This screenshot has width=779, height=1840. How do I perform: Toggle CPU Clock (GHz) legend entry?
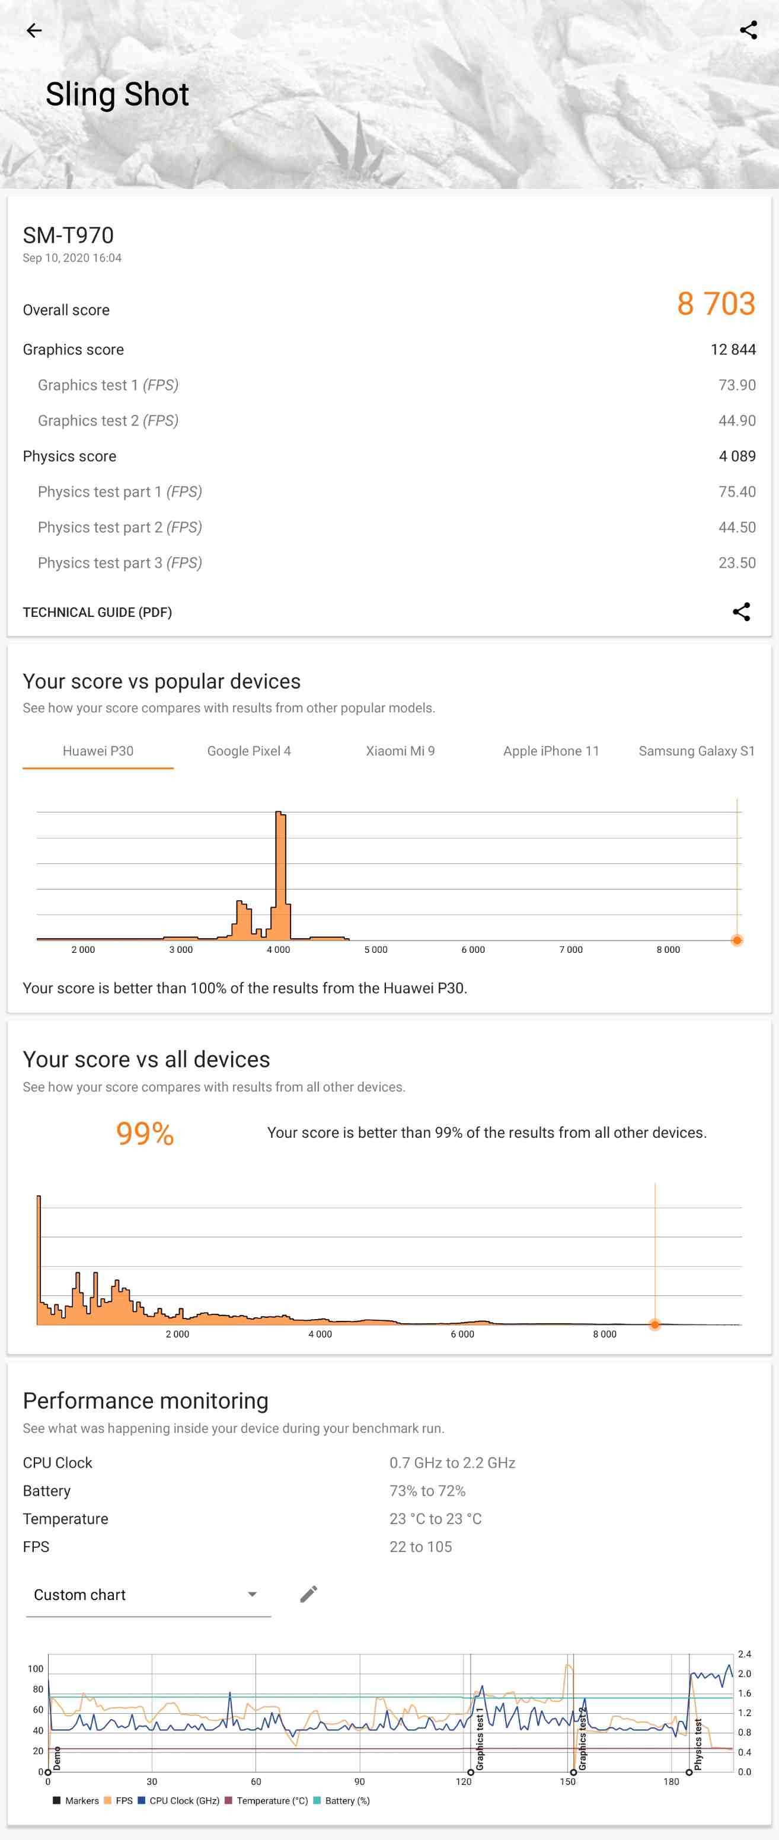tap(178, 1801)
